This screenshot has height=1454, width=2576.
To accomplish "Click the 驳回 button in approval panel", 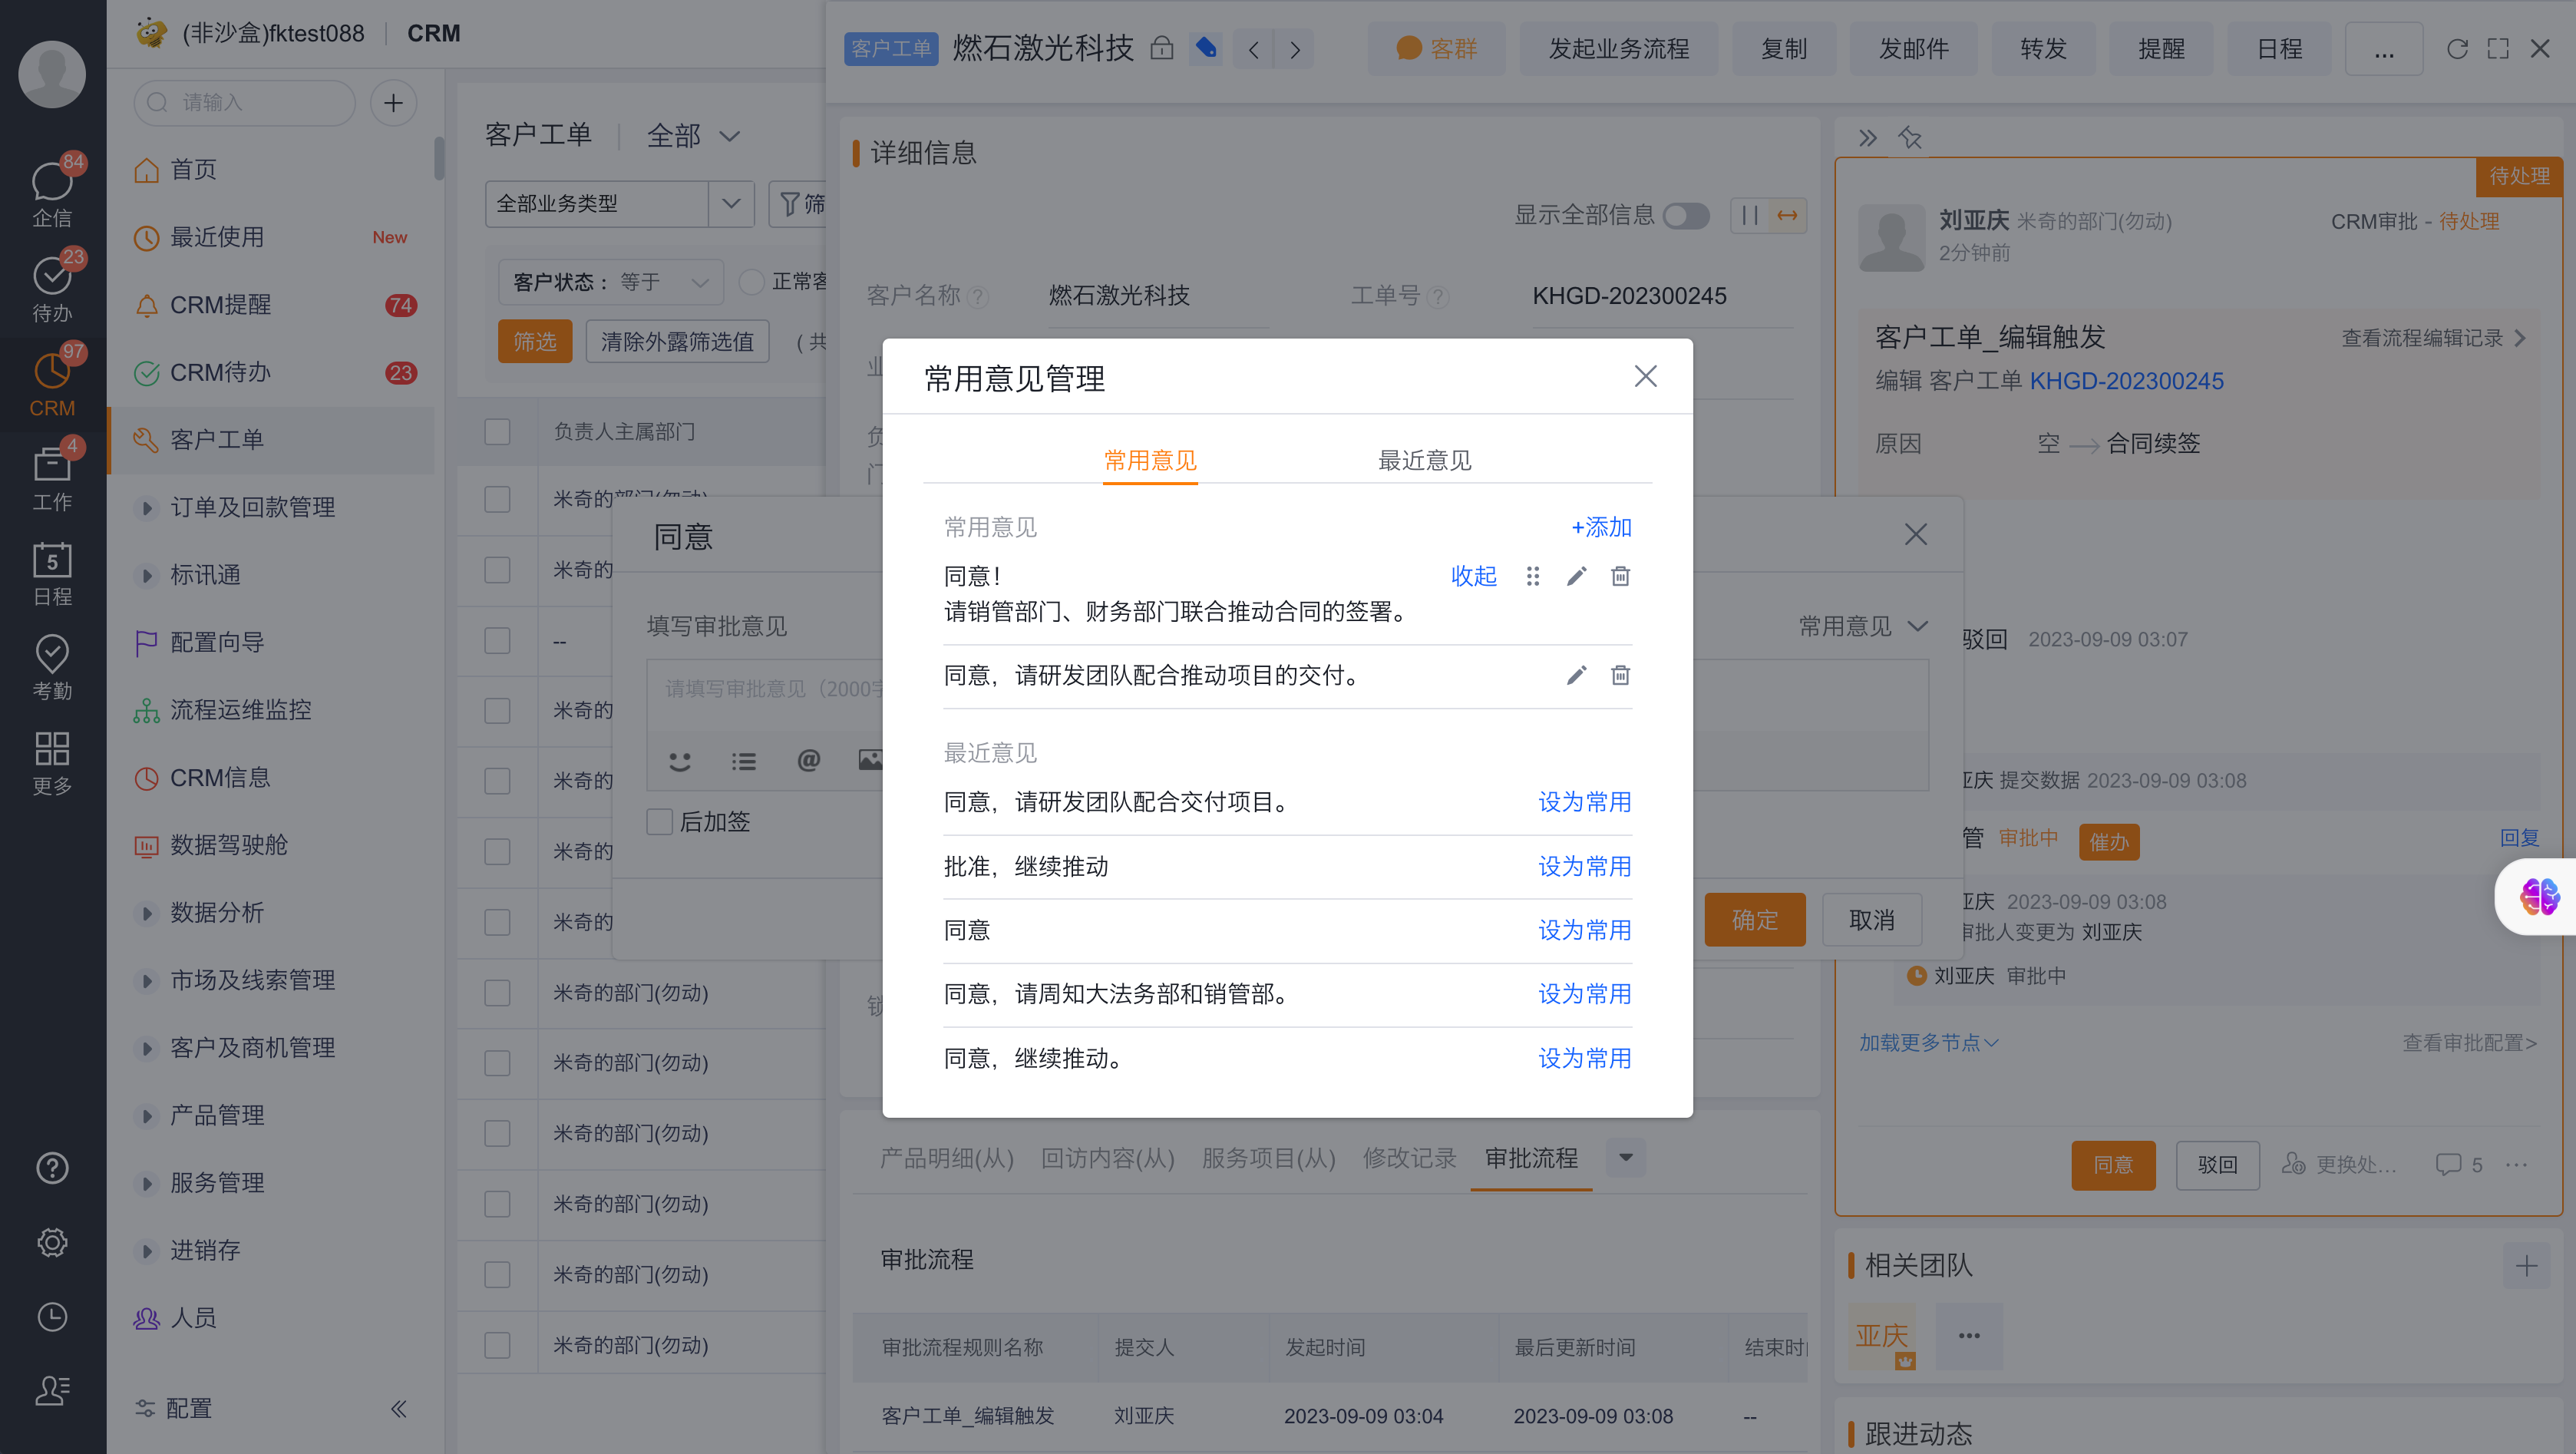I will pos(2217,1165).
